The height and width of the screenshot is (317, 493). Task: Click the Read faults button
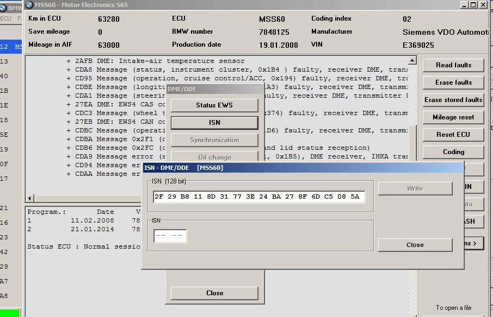click(x=453, y=65)
